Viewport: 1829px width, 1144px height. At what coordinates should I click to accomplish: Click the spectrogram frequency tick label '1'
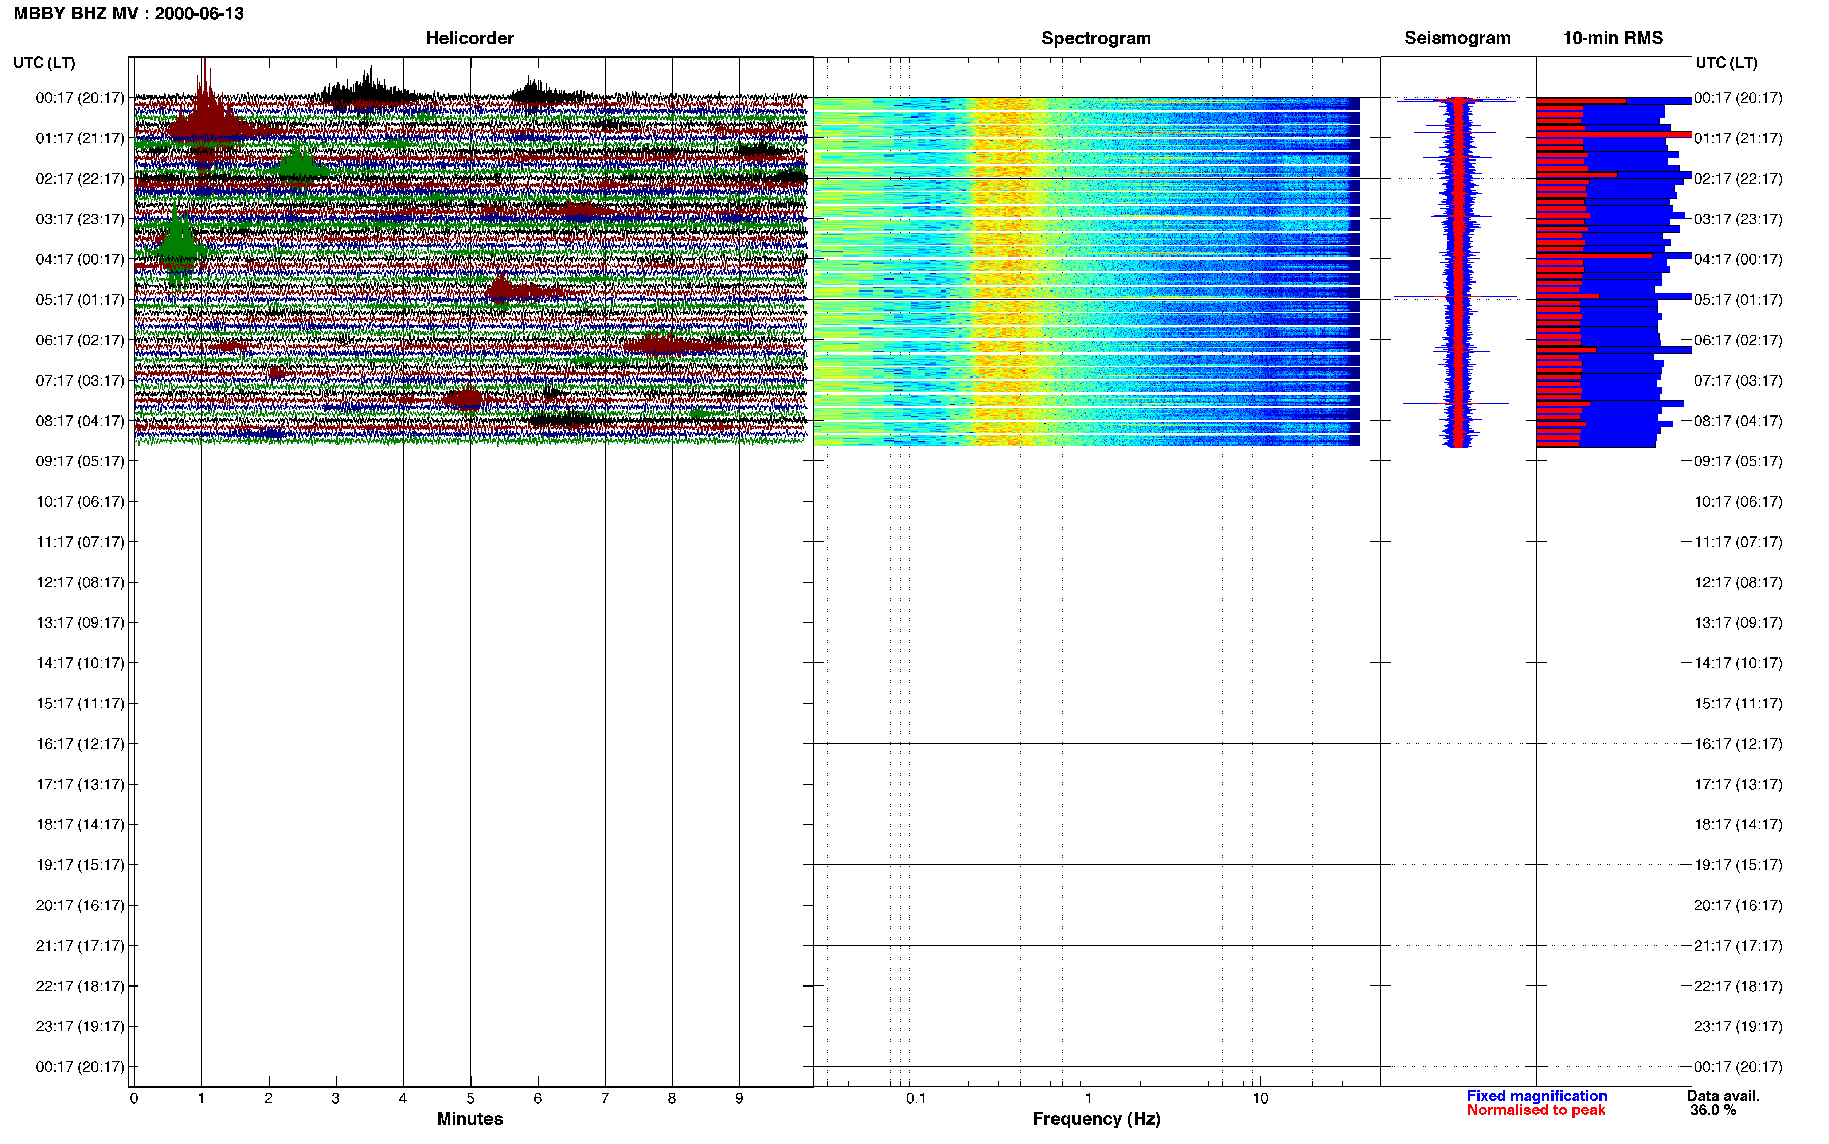(x=1089, y=1098)
